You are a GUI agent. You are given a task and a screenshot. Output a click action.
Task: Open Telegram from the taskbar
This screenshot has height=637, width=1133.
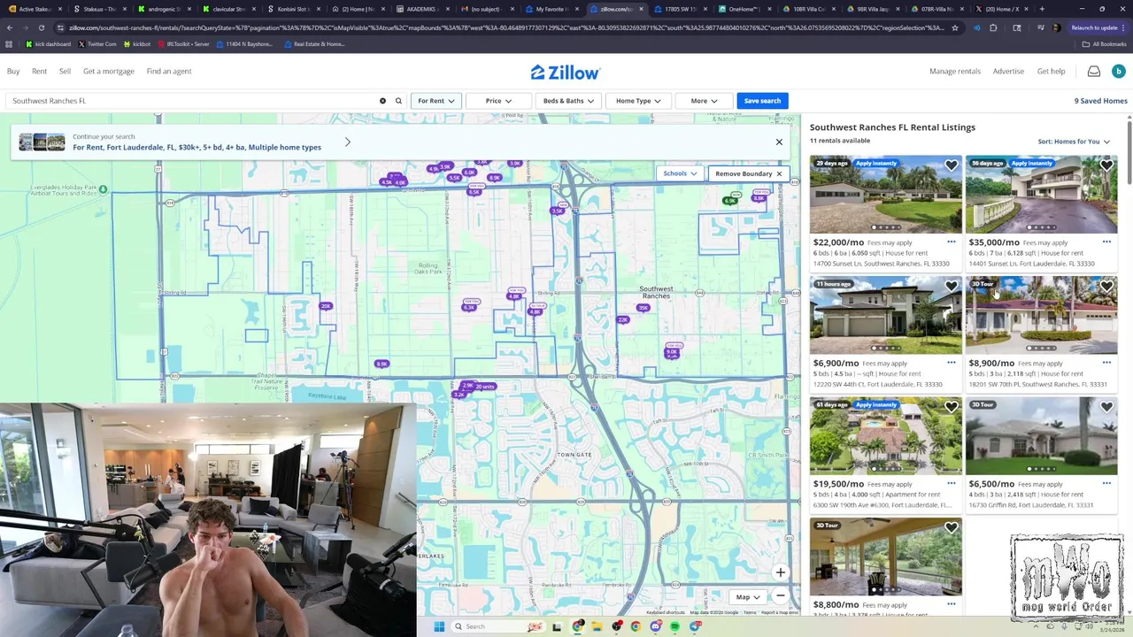[695, 626]
